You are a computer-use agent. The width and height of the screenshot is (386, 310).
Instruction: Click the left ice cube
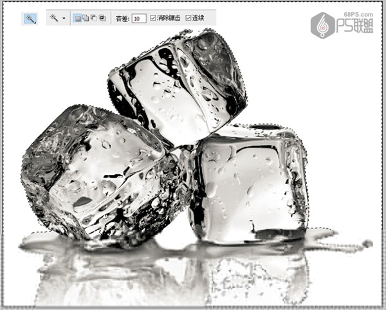tap(96, 177)
